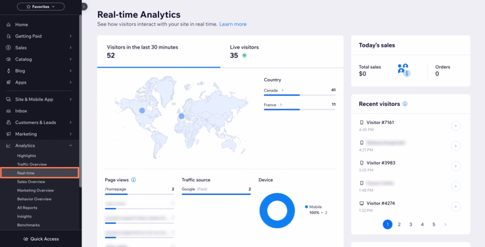Viewport: 485px width, 247px height.
Task: Select Visitors in the last 30 minutes tab
Action: pyautogui.click(x=142, y=51)
